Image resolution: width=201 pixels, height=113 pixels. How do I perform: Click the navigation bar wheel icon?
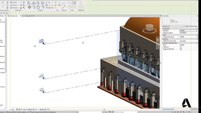(x=158, y=40)
